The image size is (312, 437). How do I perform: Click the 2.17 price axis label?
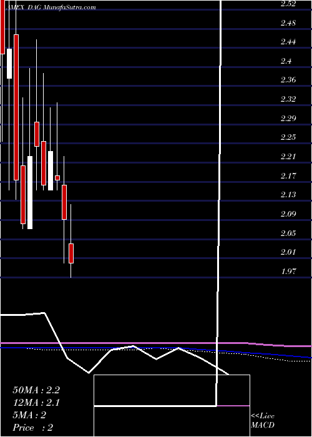(288, 175)
